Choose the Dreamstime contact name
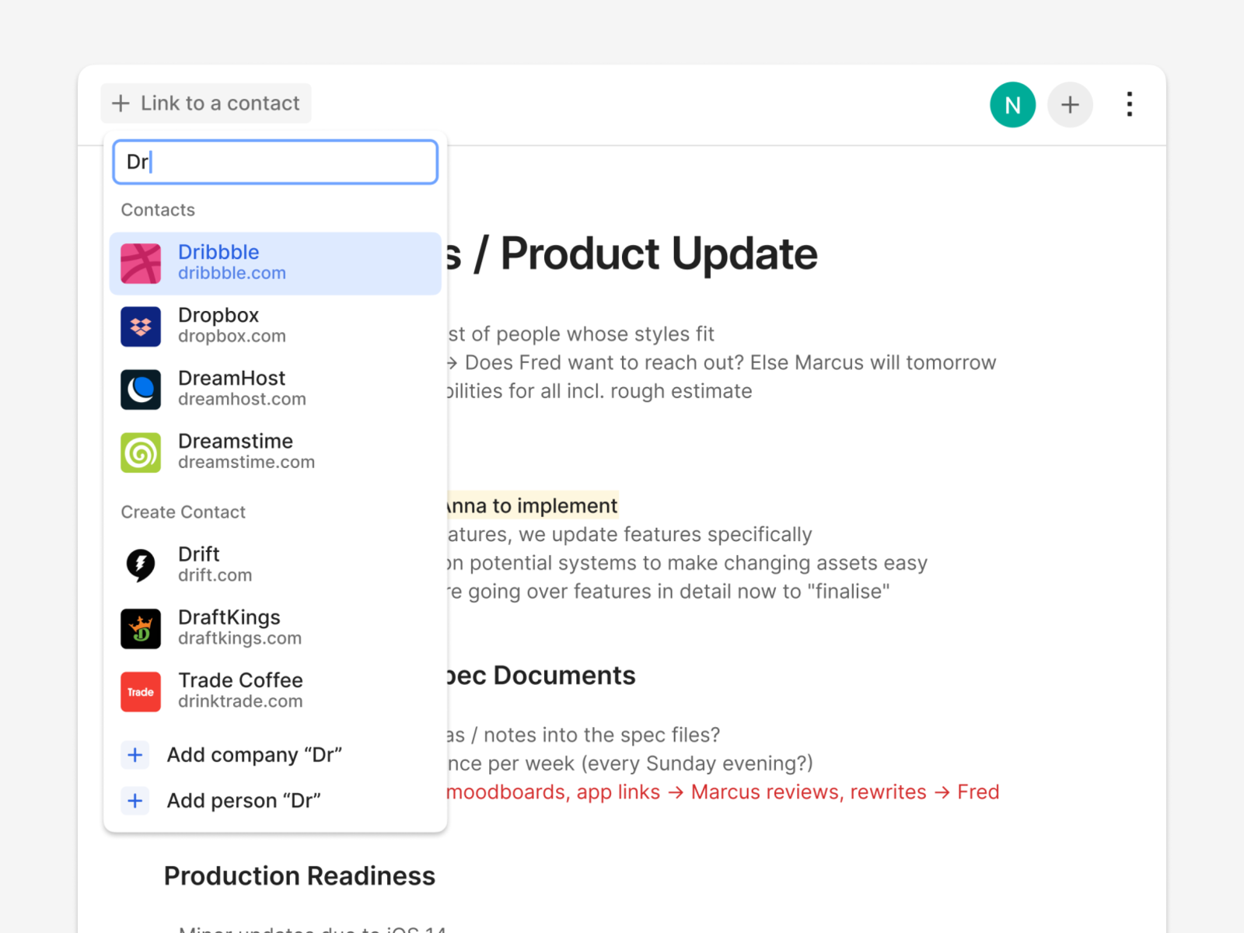This screenshot has height=933, width=1244. 236,441
